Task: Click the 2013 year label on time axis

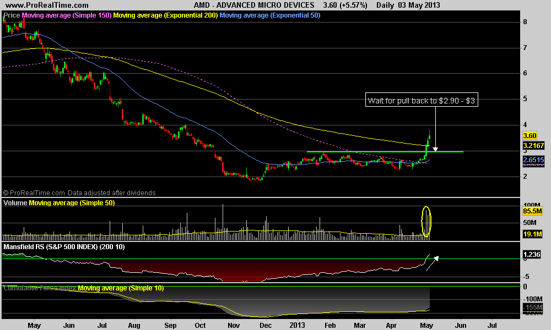Action: [298, 326]
